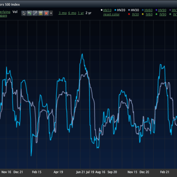Click the reset color link
The image size is (177, 177).
tap(112, 14)
